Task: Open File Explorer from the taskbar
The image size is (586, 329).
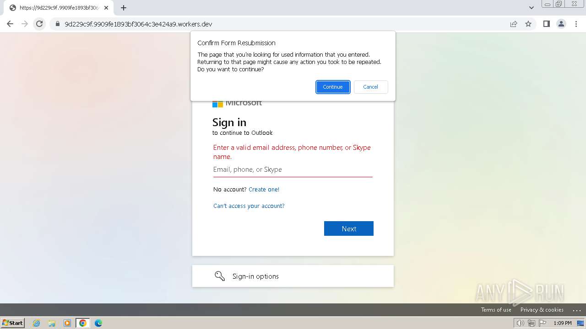Action: 52,323
